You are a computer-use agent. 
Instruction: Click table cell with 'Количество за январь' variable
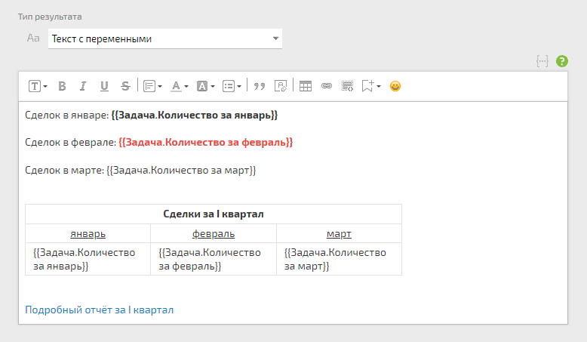pyautogui.click(x=88, y=259)
